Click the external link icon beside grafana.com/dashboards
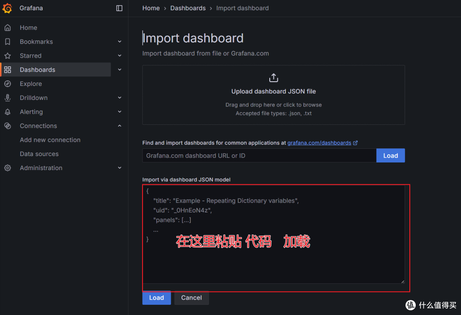 (x=356, y=143)
